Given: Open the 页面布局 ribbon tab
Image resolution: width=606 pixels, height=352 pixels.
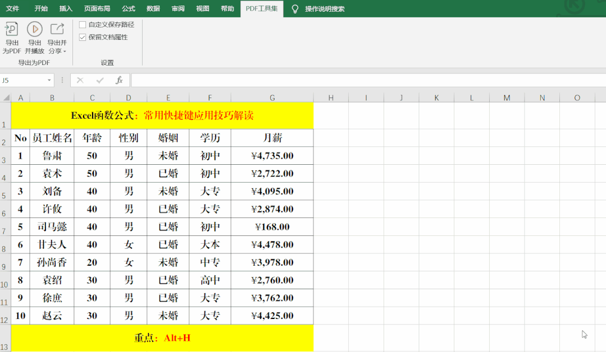Looking at the screenshot, I should 97,8.
